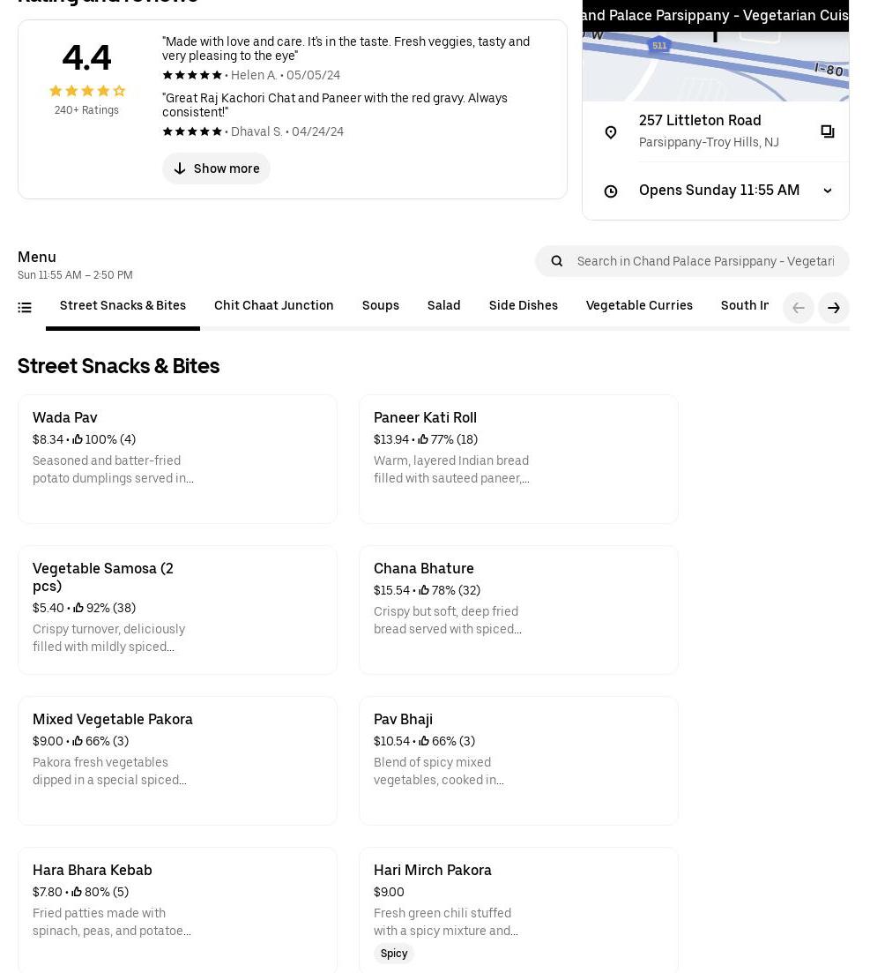Screen dimensions: 885x973
Task: Open the menu category list icon
Action: pyautogui.click(x=25, y=308)
